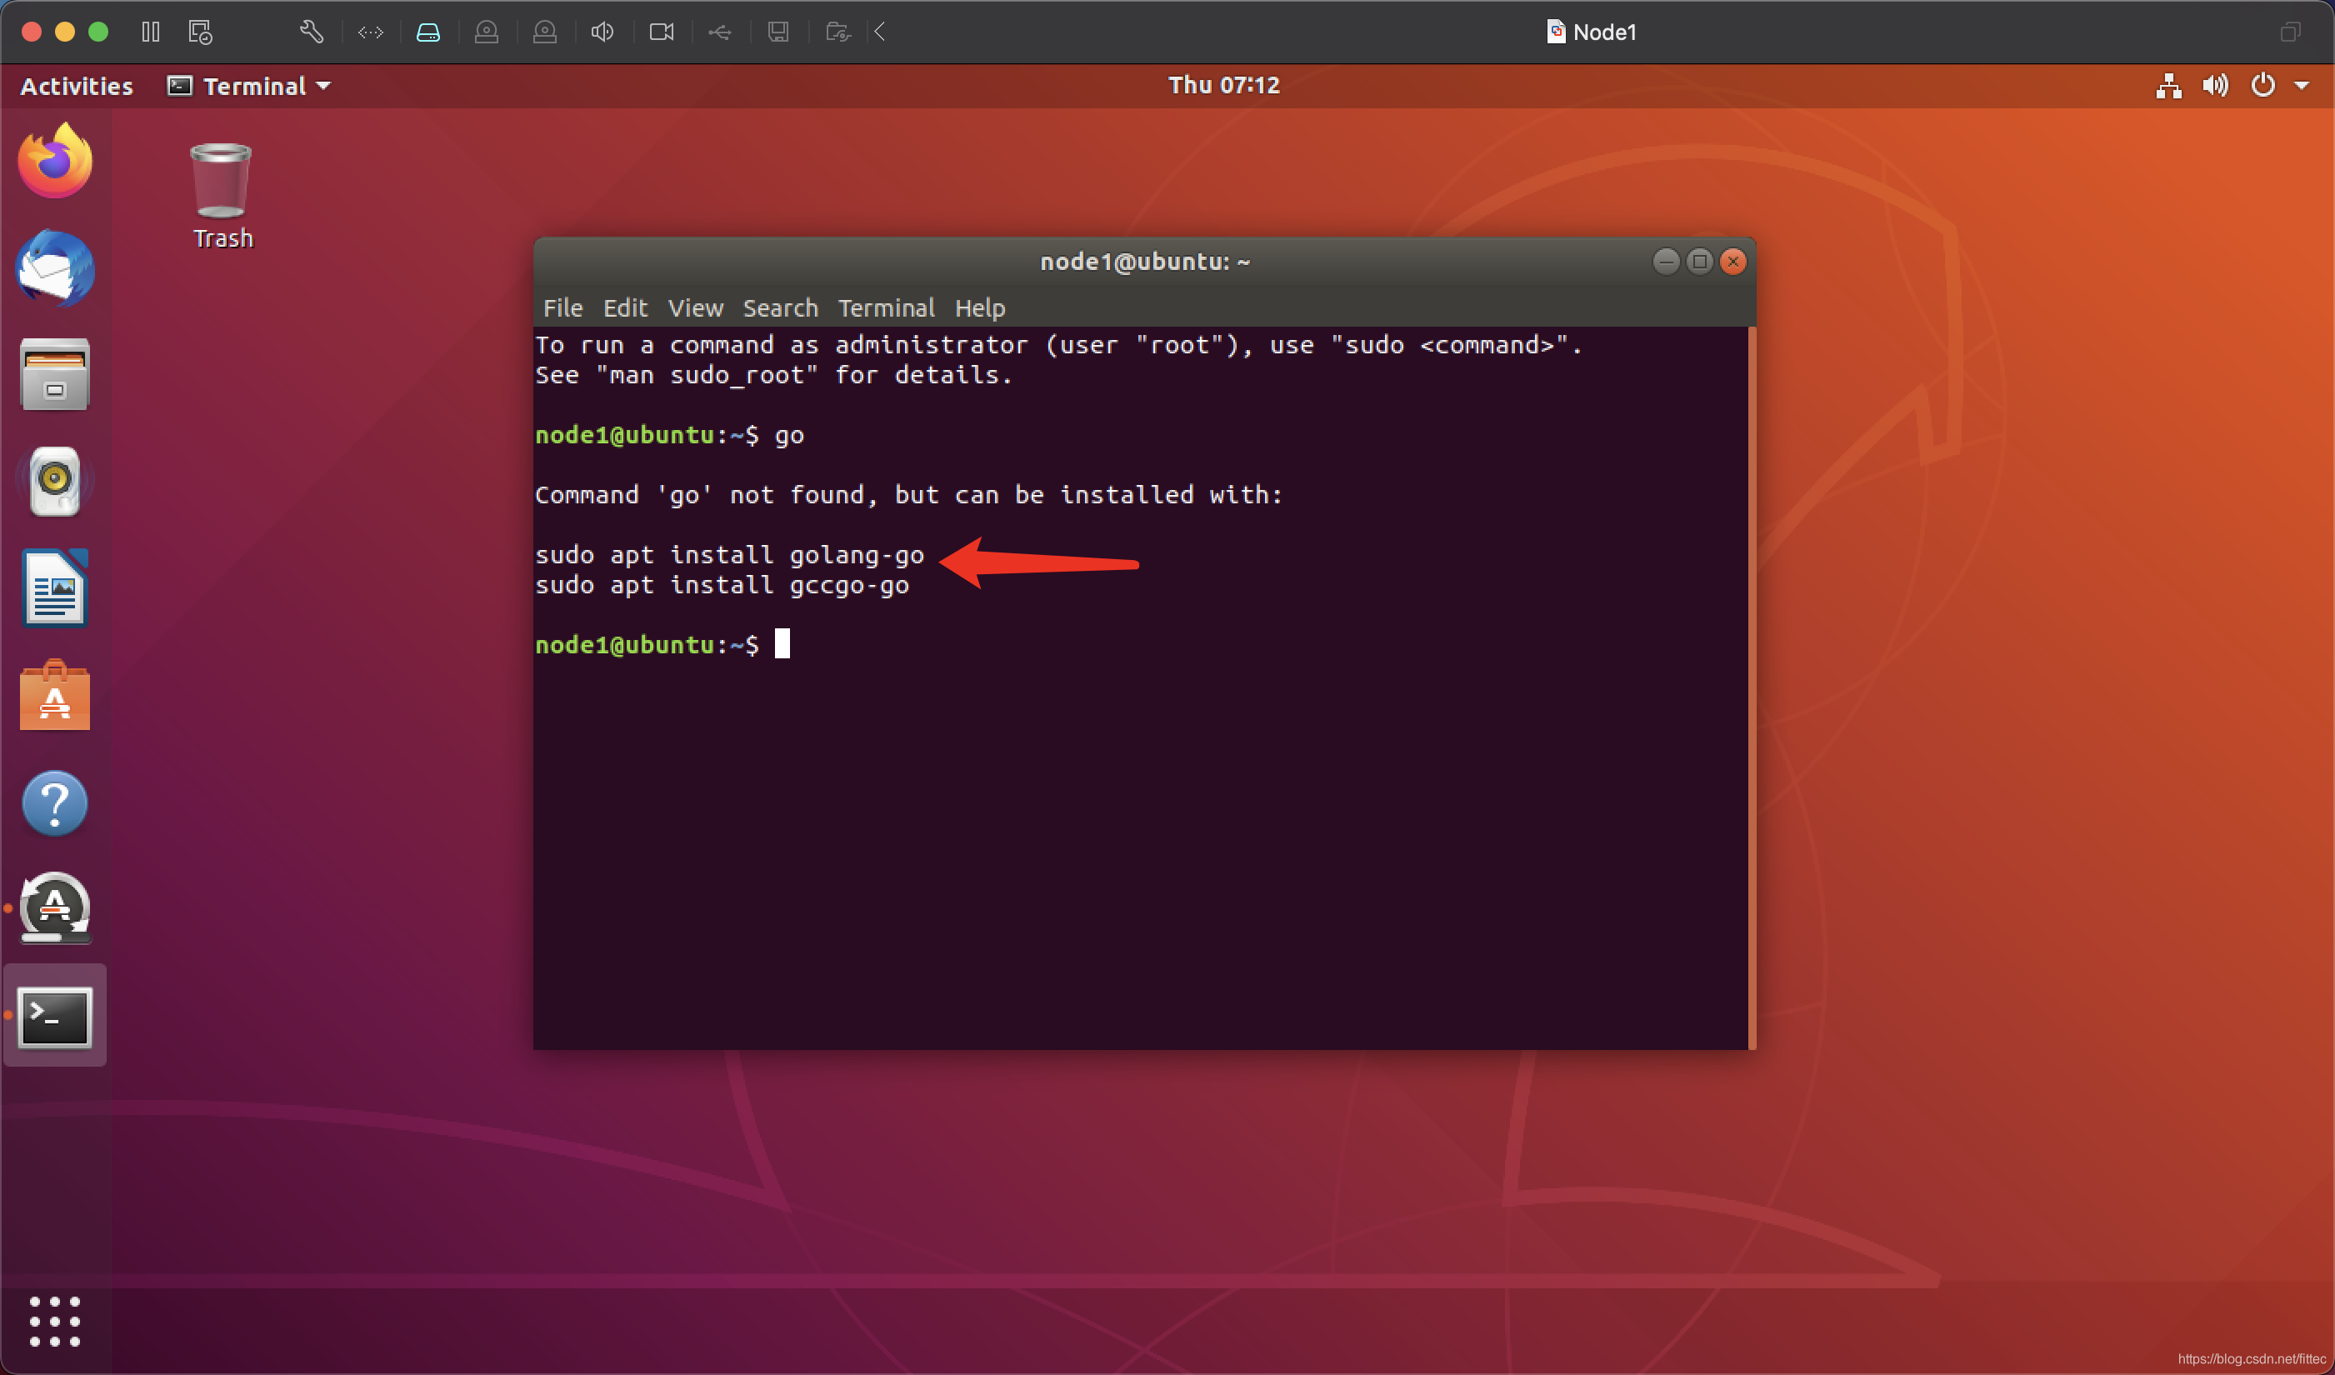
Task: Minimize the terminal window
Action: (x=1666, y=262)
